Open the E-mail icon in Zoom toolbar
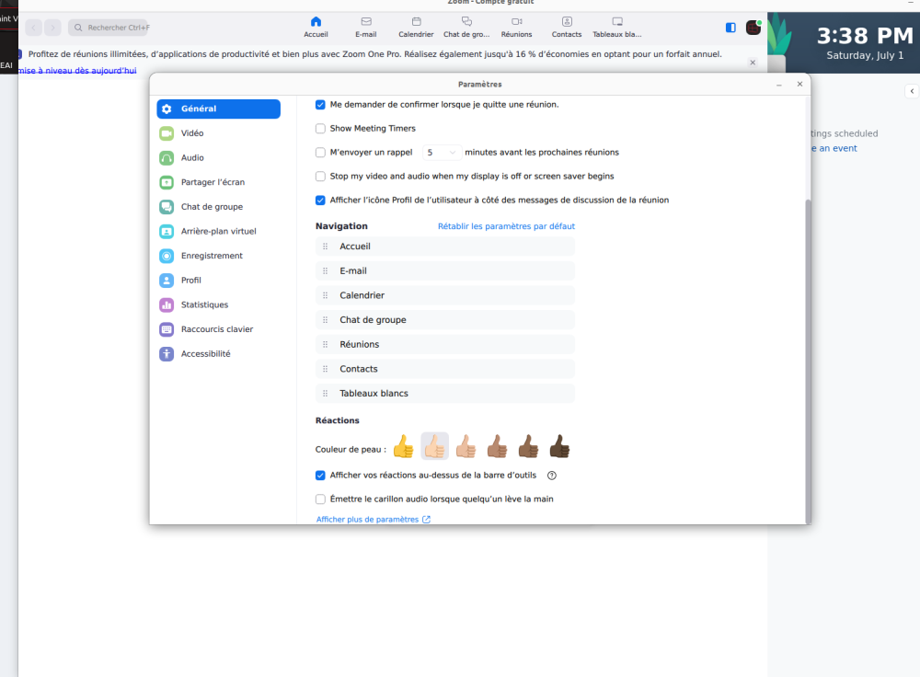 tap(365, 27)
